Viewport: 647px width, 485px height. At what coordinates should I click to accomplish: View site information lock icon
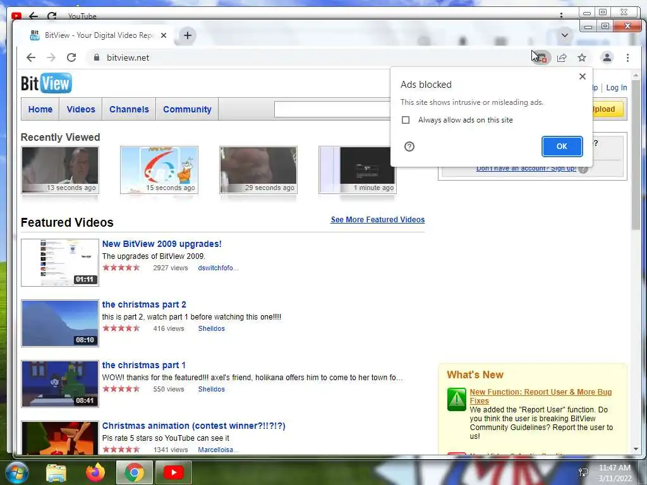tap(97, 57)
